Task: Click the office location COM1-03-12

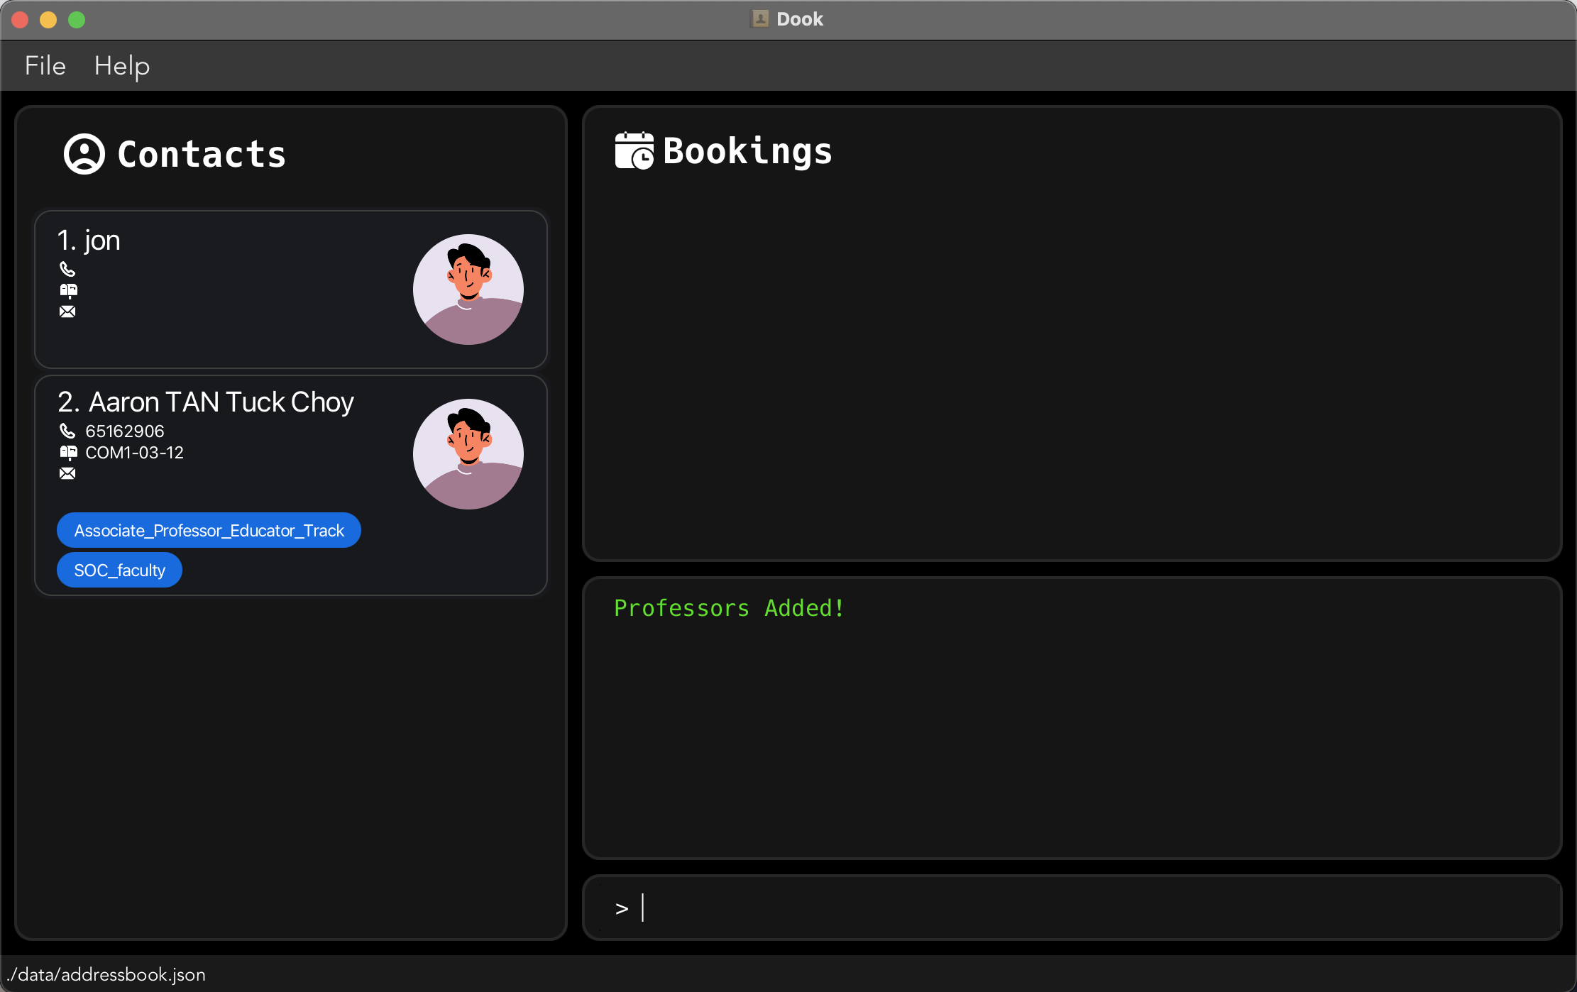Action: click(134, 452)
